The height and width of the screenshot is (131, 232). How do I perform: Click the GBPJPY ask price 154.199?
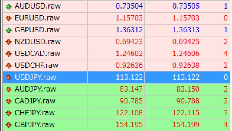pyautogui.click(x=186, y=124)
